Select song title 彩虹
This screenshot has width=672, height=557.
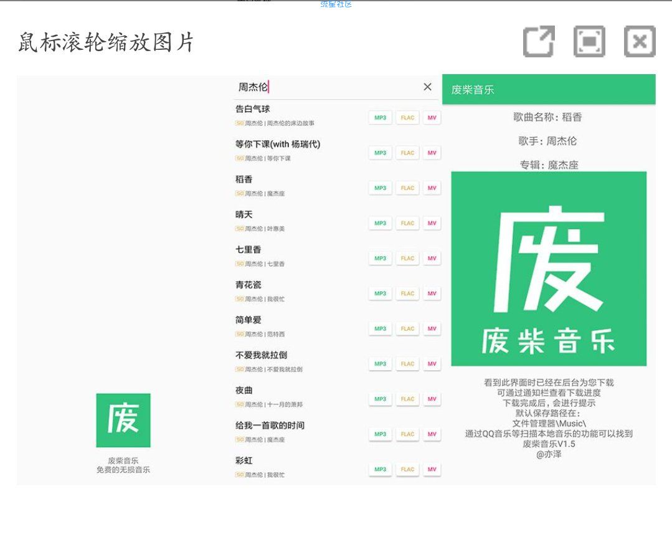point(244,460)
